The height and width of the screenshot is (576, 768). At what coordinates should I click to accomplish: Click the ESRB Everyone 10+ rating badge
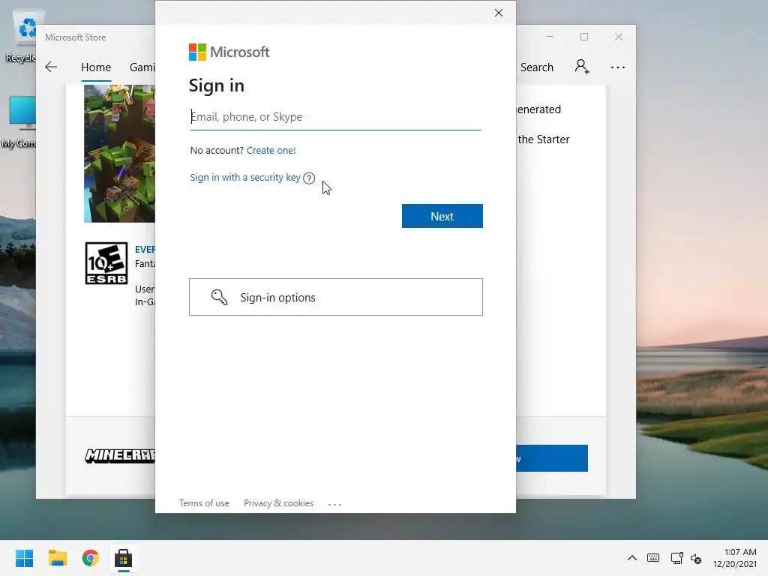106,263
